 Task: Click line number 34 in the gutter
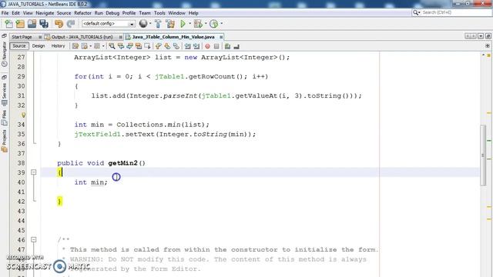[x=21, y=125]
